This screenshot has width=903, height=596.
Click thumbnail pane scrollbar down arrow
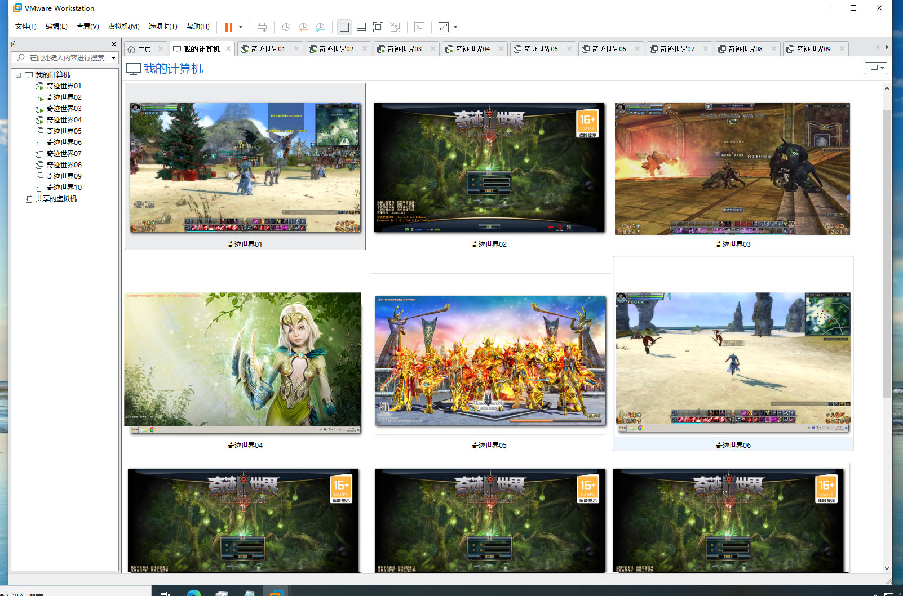coord(887,568)
